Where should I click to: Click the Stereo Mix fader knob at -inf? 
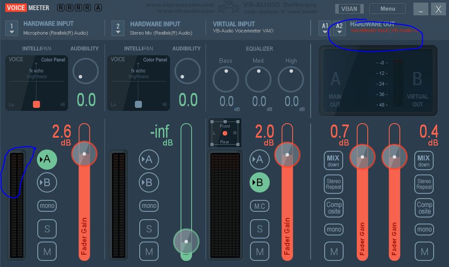186,242
